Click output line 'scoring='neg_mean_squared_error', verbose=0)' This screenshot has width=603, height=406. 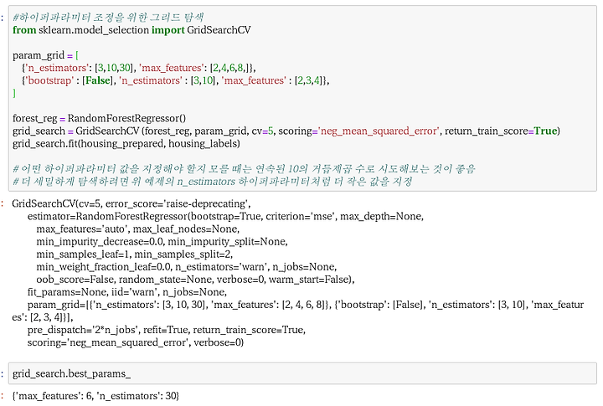click(136, 342)
